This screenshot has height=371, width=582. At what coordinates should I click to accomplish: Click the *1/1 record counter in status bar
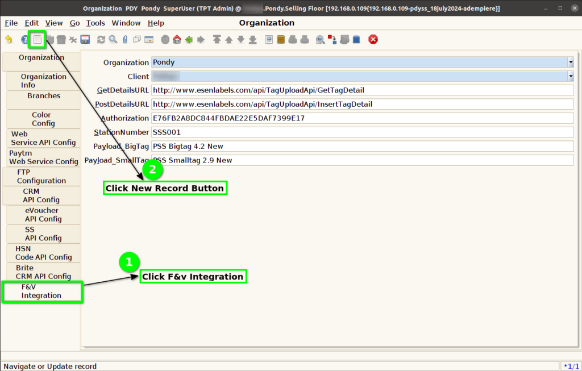pyautogui.click(x=571, y=366)
